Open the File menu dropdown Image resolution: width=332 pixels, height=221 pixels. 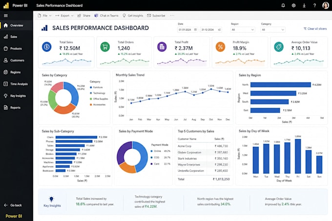(x=44, y=16)
